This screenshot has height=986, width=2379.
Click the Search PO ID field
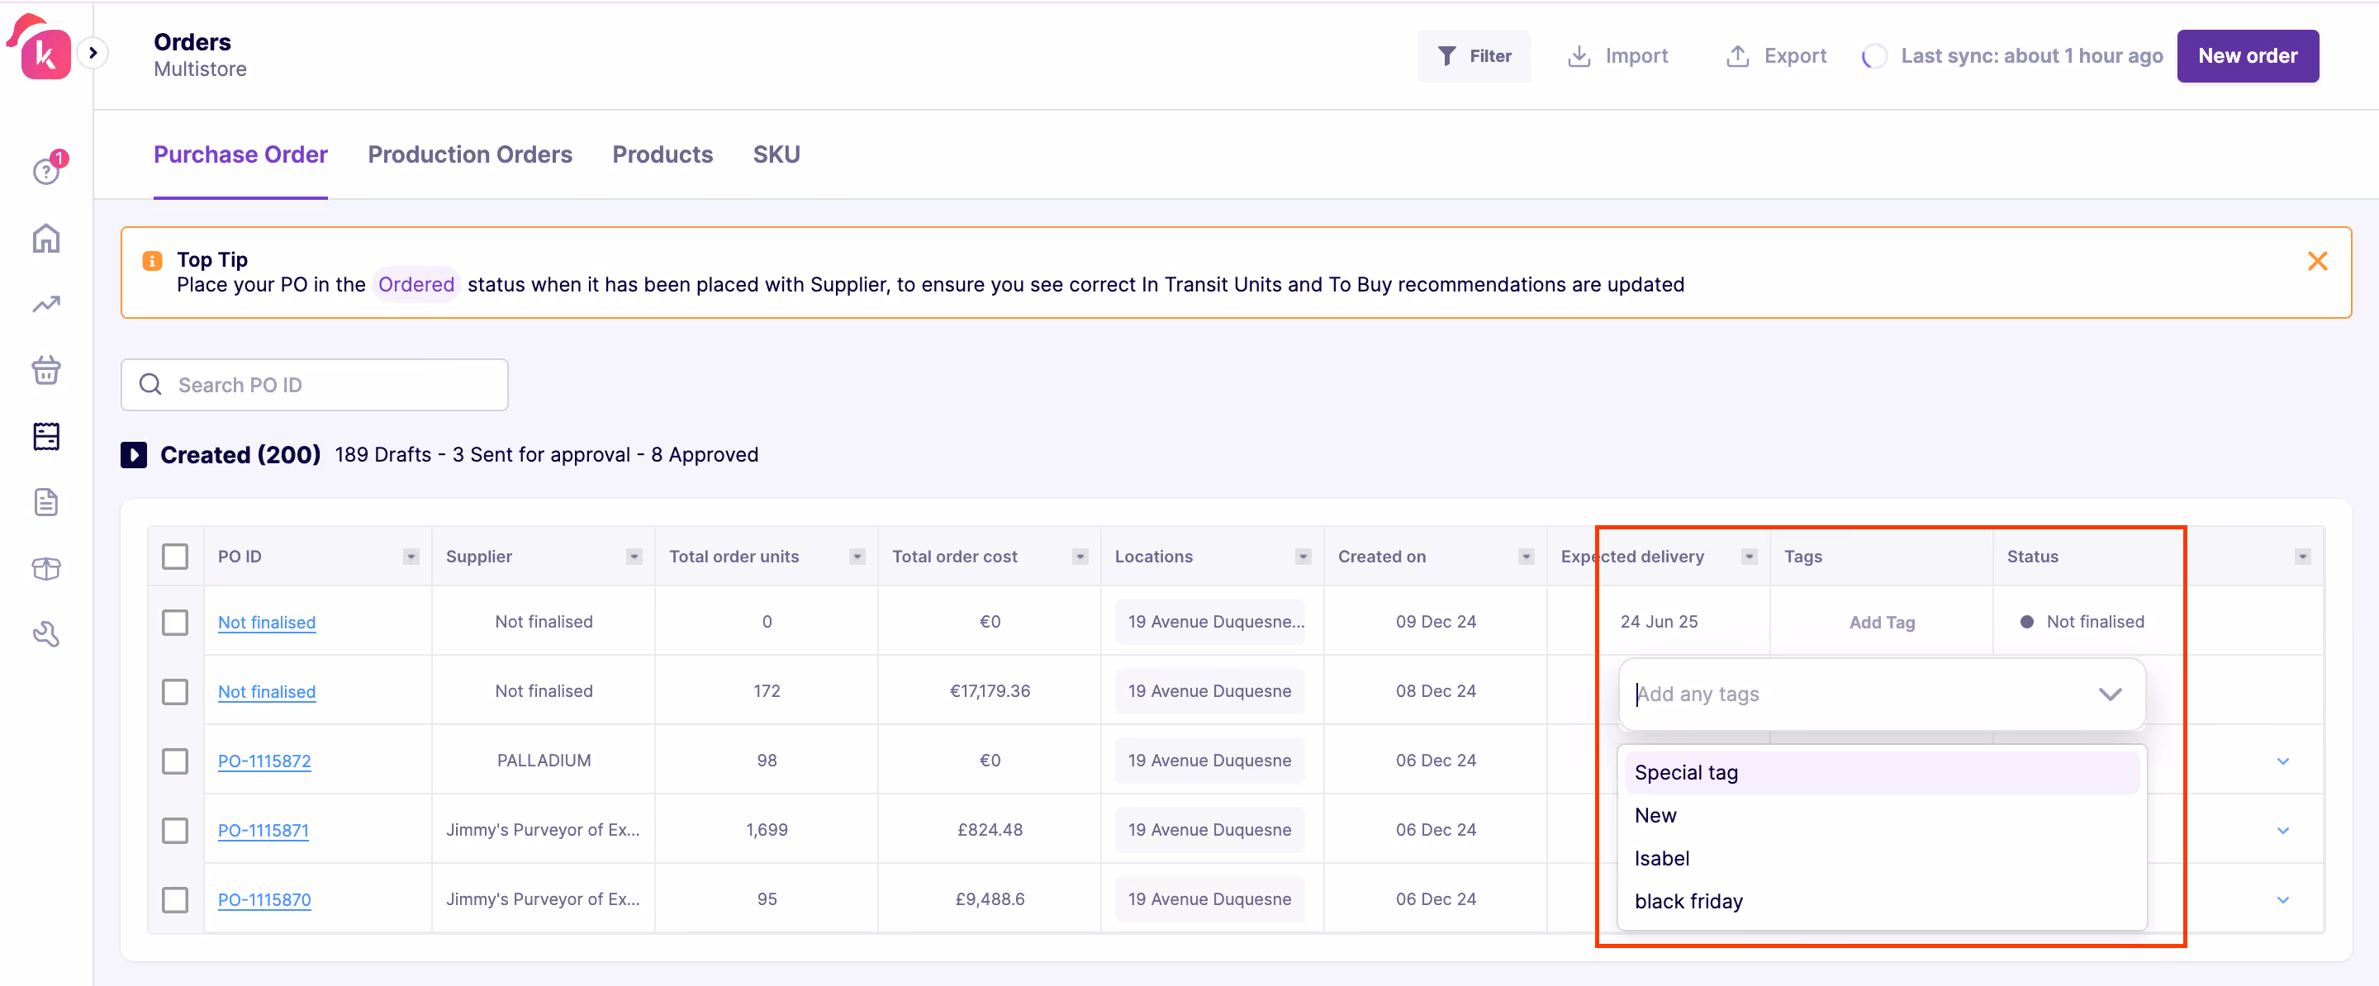pos(314,385)
